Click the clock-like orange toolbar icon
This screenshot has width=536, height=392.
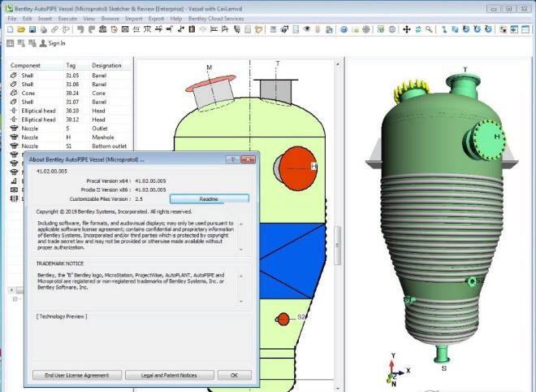click(114, 29)
